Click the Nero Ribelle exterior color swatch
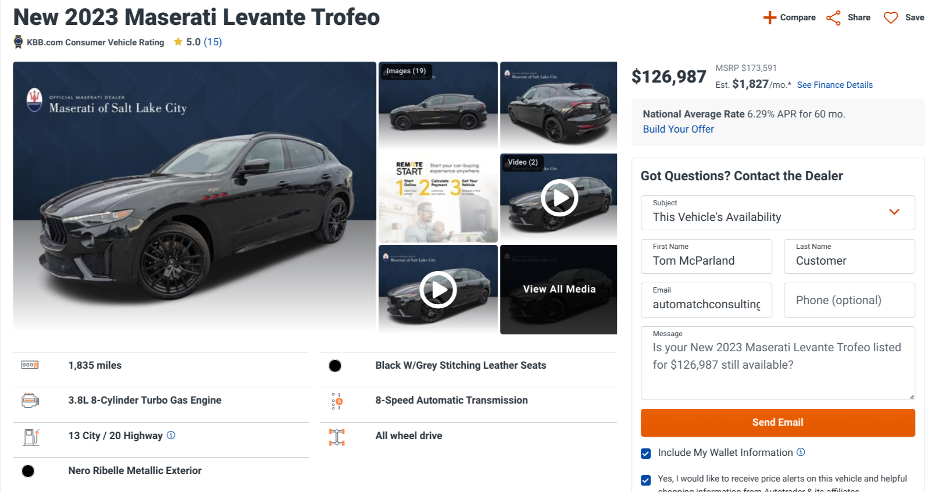 click(x=28, y=470)
